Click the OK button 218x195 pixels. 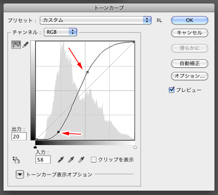[x=190, y=20]
